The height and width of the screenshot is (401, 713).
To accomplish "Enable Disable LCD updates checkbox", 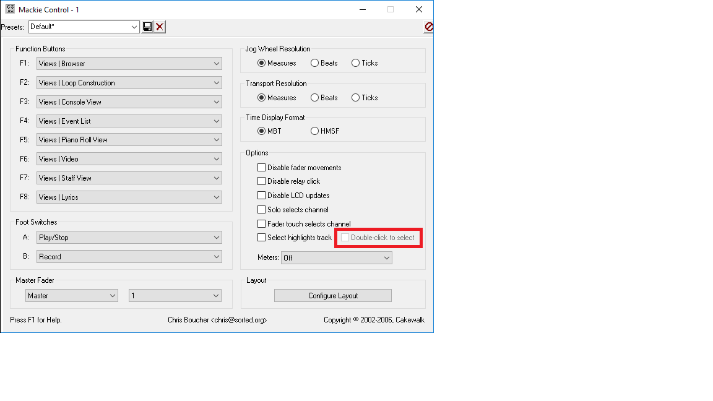I will (261, 196).
